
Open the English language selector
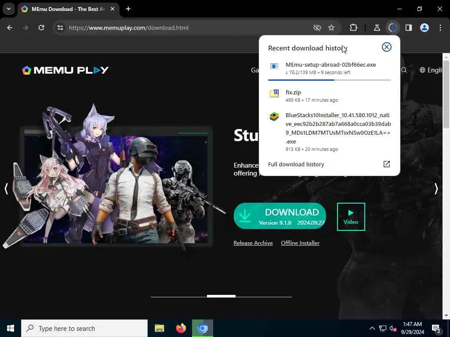431,70
